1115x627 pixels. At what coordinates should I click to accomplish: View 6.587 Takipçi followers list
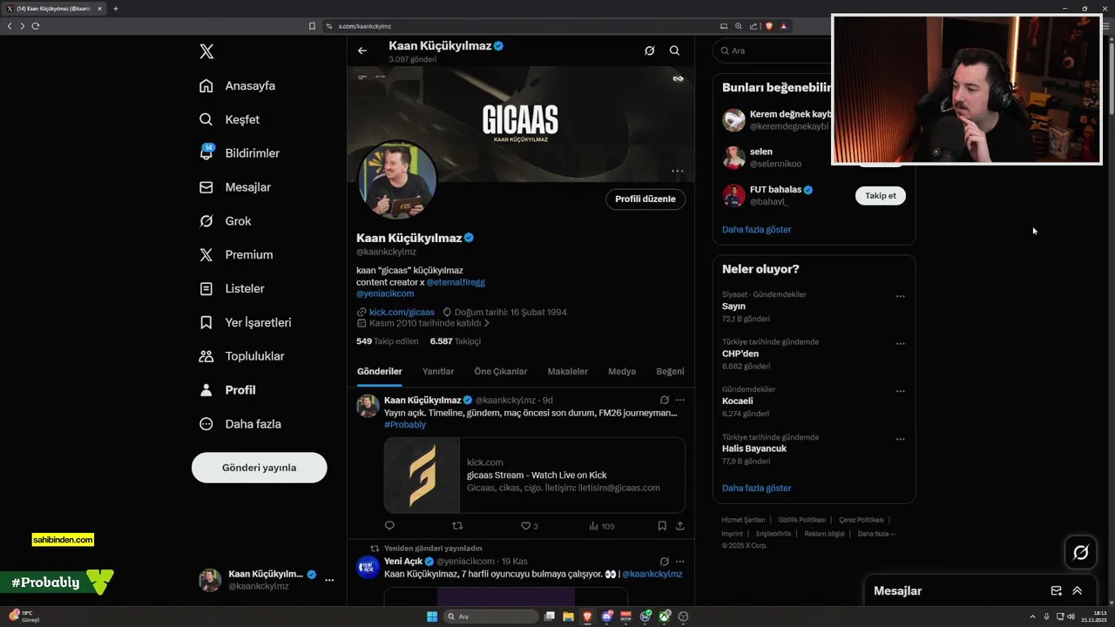click(456, 341)
